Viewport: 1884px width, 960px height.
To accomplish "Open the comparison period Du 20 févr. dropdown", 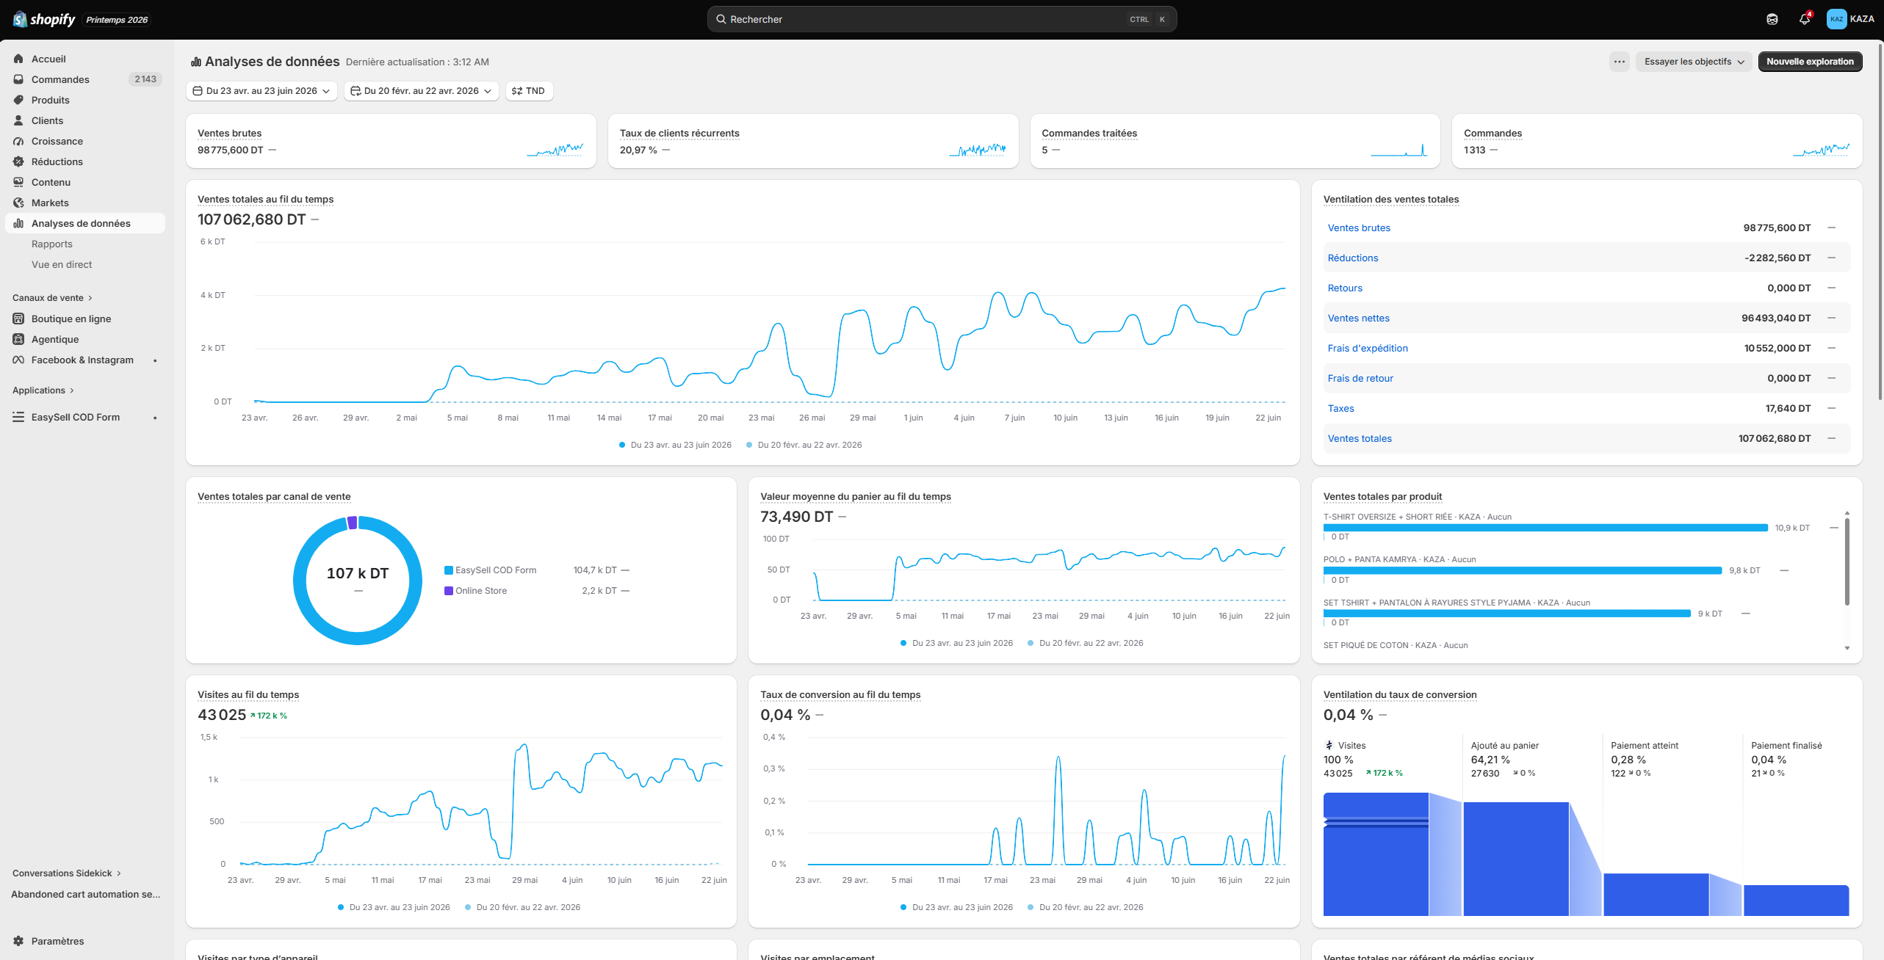I will (x=422, y=91).
